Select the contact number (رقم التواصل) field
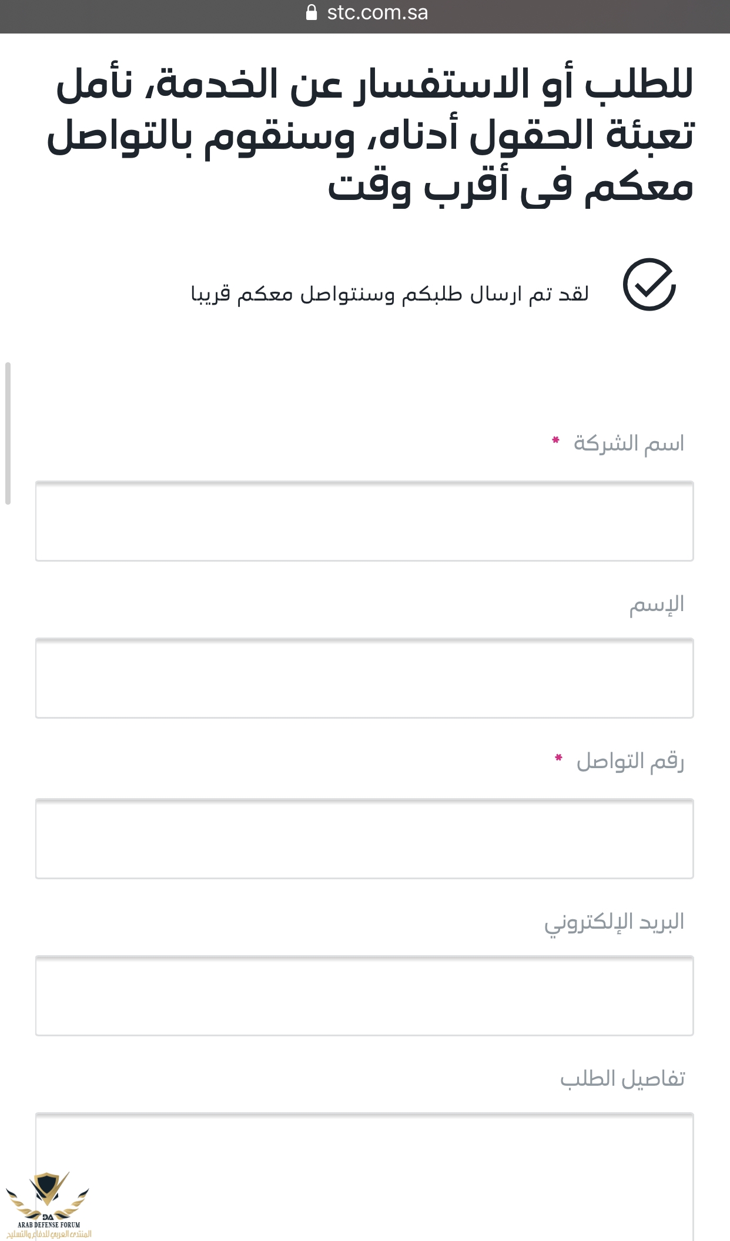This screenshot has width=730, height=1241. [x=364, y=839]
